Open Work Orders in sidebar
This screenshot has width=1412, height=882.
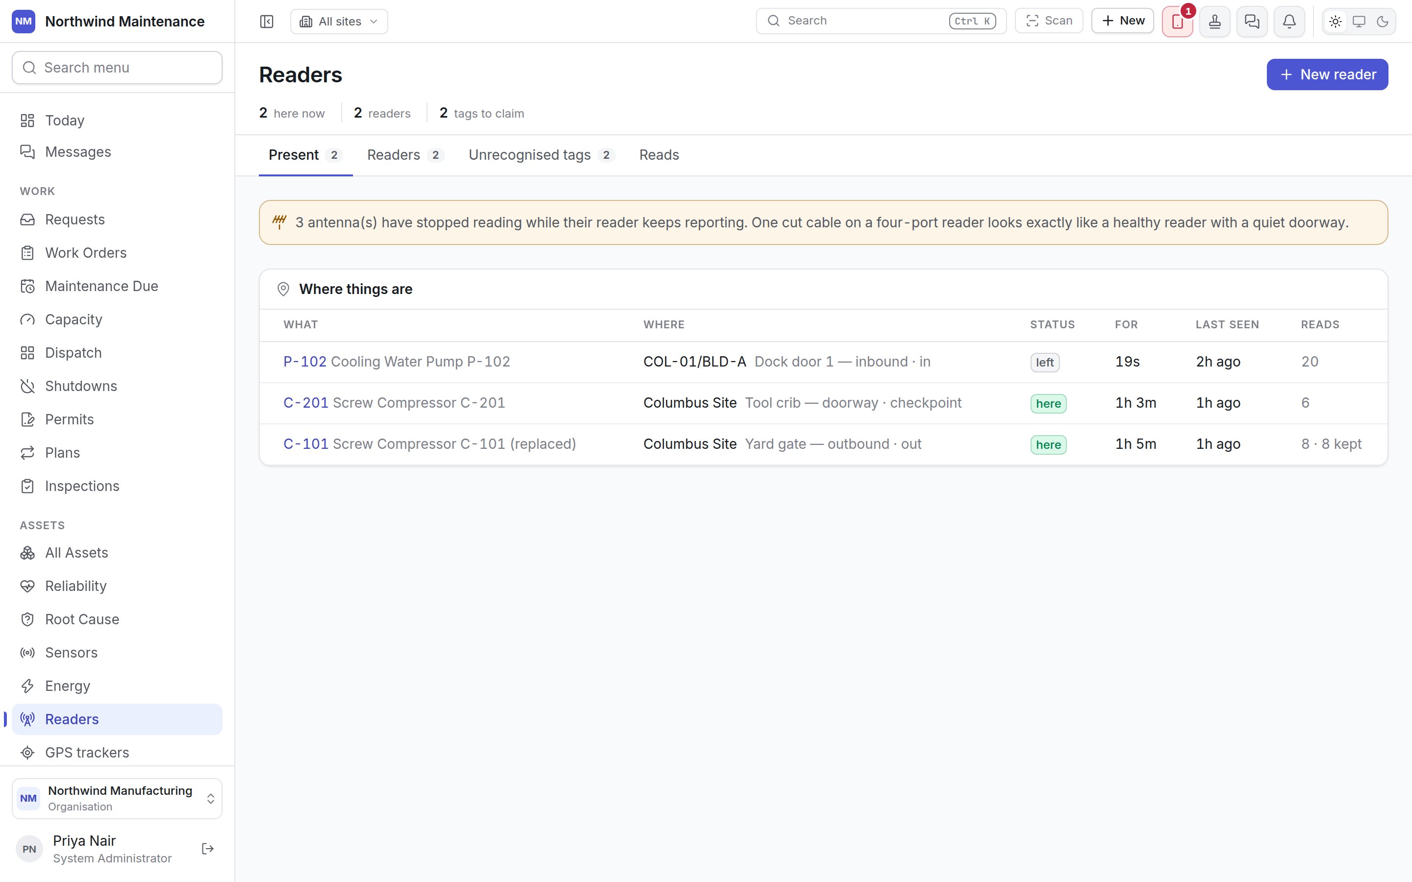click(x=117, y=253)
